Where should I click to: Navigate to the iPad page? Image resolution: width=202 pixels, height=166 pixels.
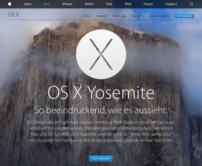109,4
